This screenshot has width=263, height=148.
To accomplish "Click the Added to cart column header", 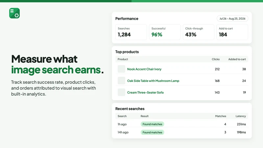I will click(x=237, y=59).
